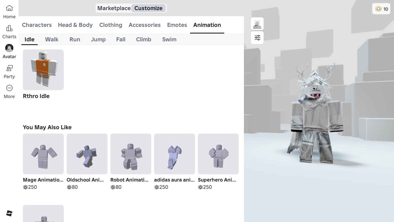Check your Robux balance
This screenshot has width=394, height=222.
pos(381,9)
